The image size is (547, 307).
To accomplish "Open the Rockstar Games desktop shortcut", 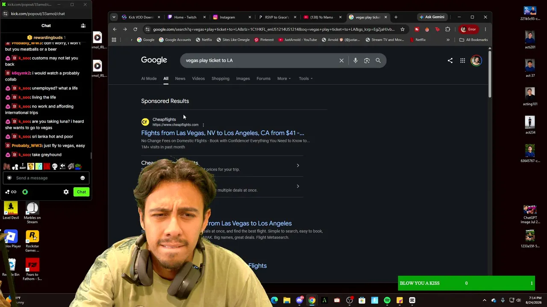I will [32, 241].
